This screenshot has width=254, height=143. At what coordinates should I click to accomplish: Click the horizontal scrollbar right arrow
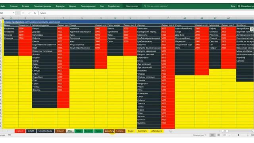click(x=252, y=131)
